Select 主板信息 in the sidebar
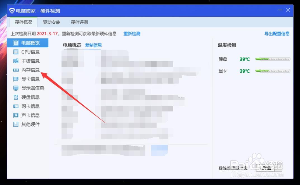This screenshot has height=185, width=300. click(x=28, y=61)
